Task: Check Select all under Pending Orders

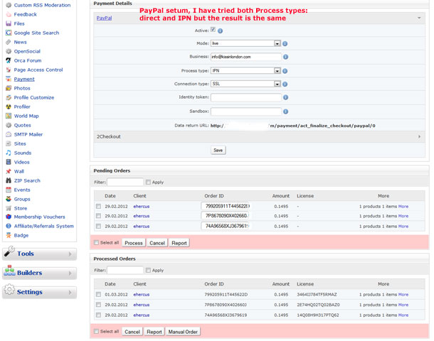Action: 97,243
